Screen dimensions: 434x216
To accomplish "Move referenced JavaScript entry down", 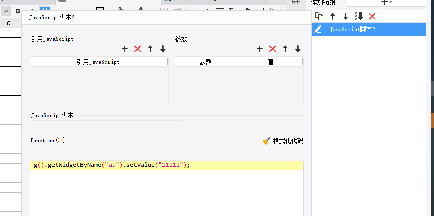I will pos(163,49).
